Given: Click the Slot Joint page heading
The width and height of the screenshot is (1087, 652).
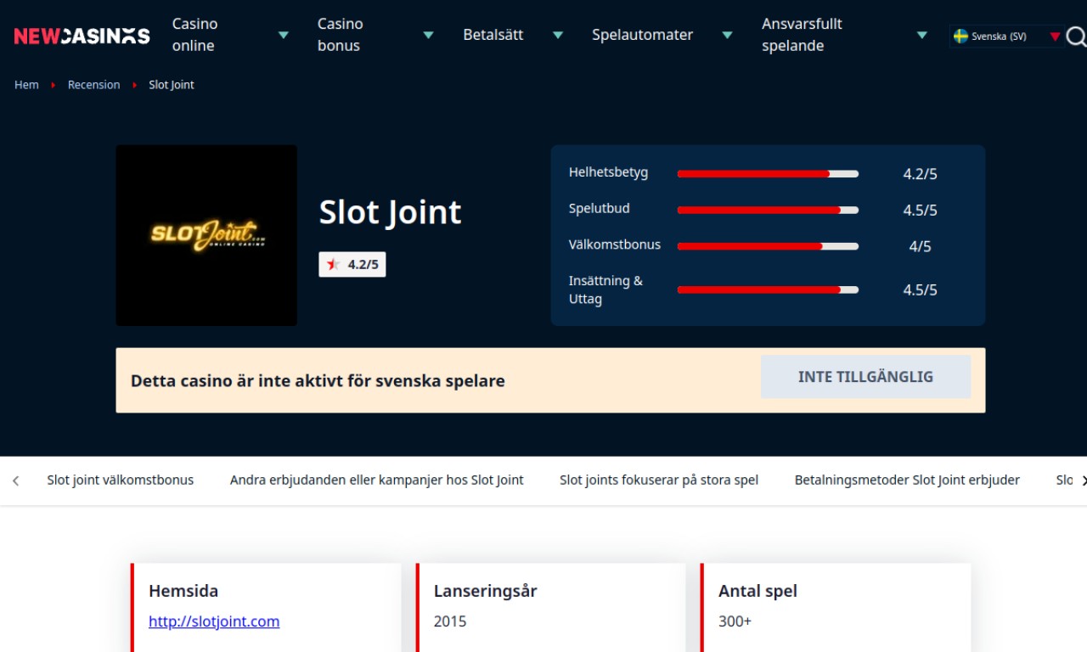Looking at the screenshot, I should point(390,212).
